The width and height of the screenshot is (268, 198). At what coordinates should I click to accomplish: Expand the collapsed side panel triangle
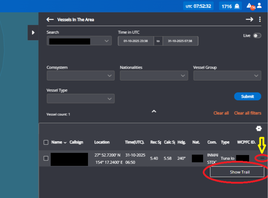[33, 33]
